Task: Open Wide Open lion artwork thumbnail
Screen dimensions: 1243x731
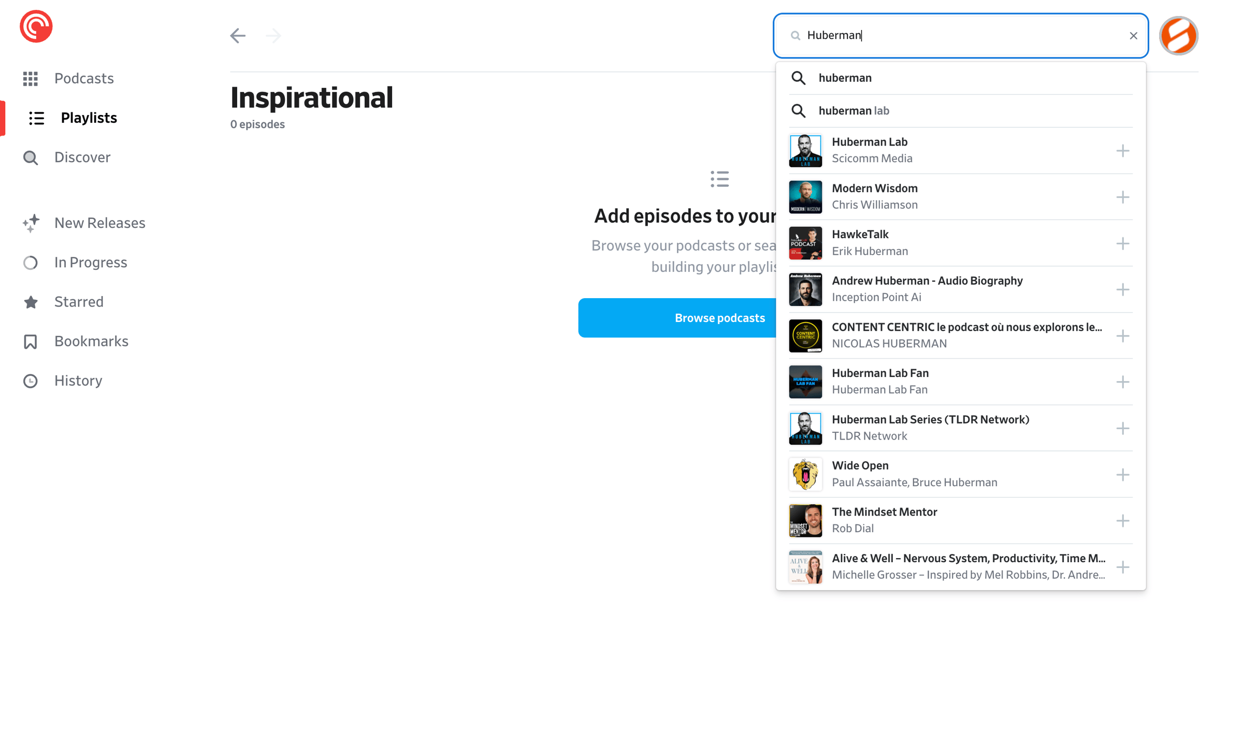Action: point(805,475)
